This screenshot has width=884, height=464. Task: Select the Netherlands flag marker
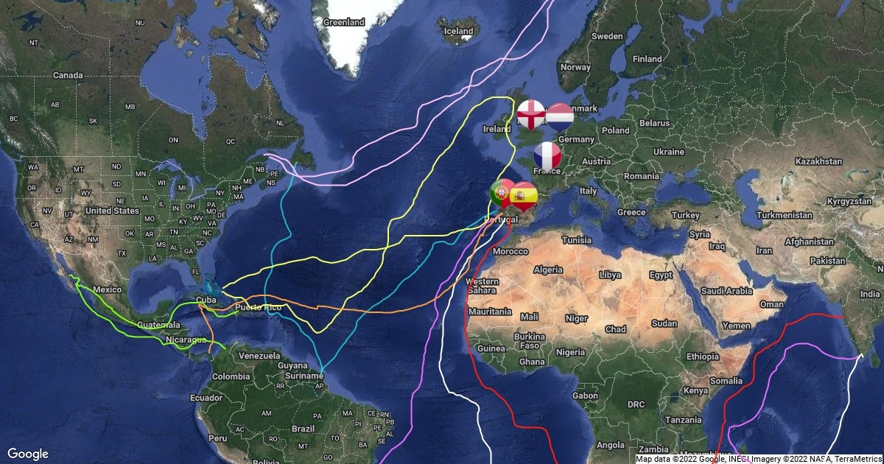(x=559, y=118)
